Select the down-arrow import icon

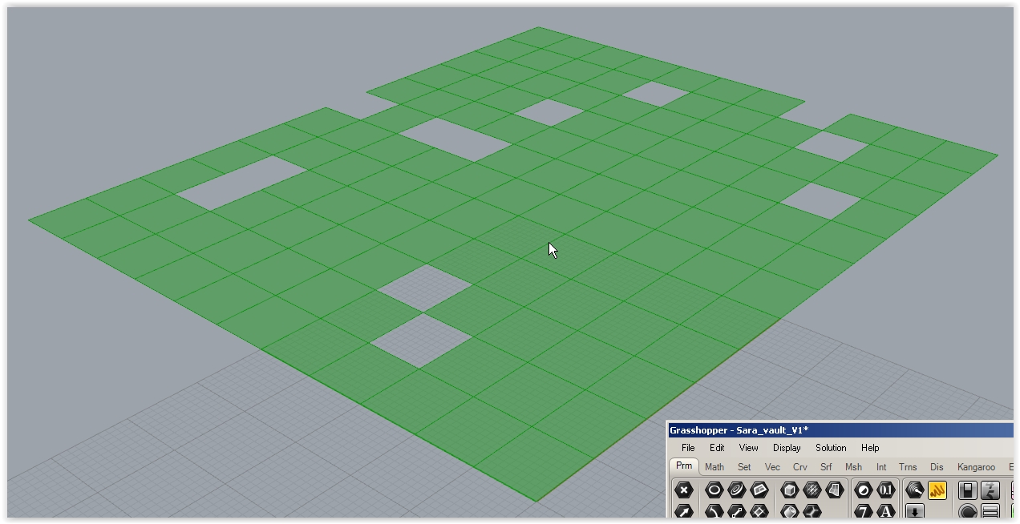(915, 511)
